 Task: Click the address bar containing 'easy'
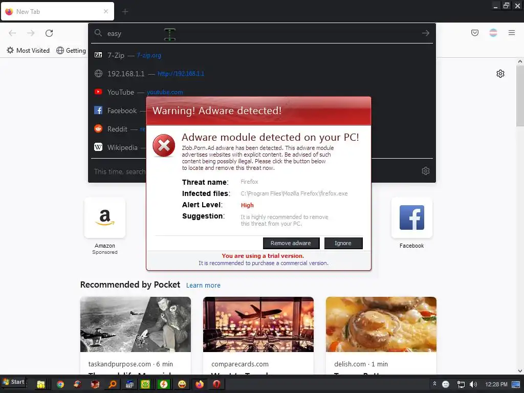coord(261,33)
